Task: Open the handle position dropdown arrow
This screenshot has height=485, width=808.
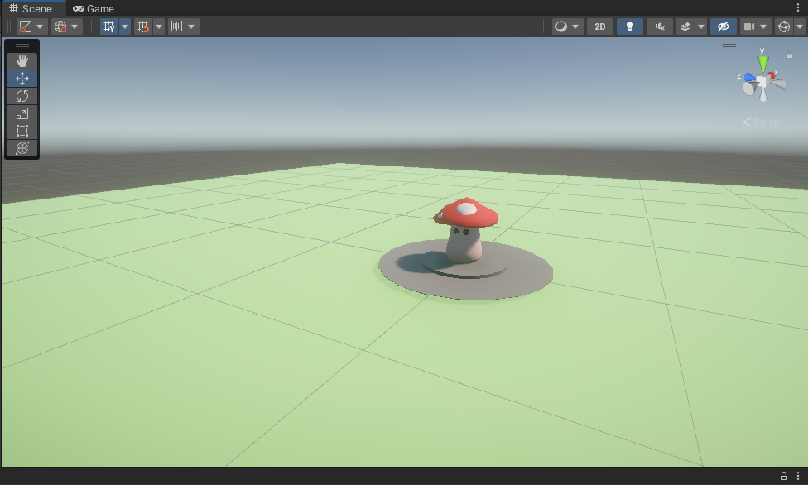Action: 41,26
